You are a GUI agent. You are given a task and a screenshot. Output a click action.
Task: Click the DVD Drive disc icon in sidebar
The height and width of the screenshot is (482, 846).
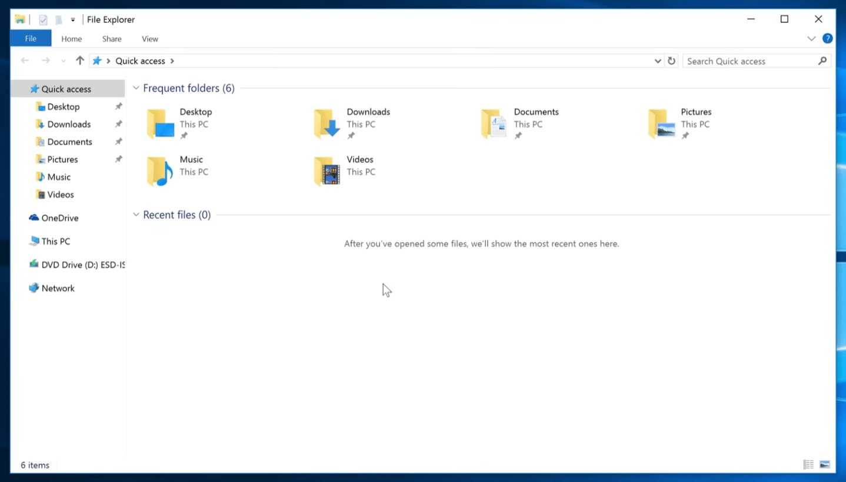tap(34, 265)
